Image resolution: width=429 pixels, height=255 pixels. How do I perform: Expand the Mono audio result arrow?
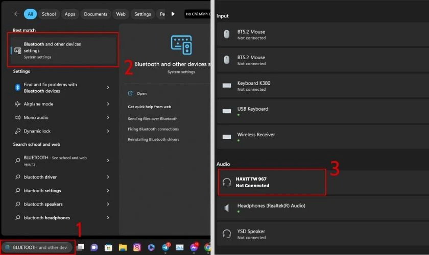coord(108,118)
